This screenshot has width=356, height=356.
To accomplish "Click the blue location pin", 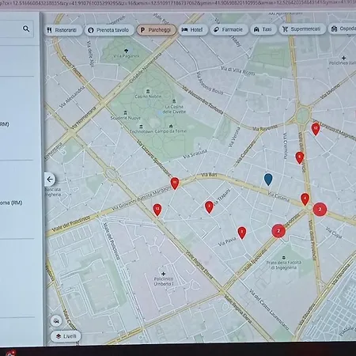I will [268, 180].
